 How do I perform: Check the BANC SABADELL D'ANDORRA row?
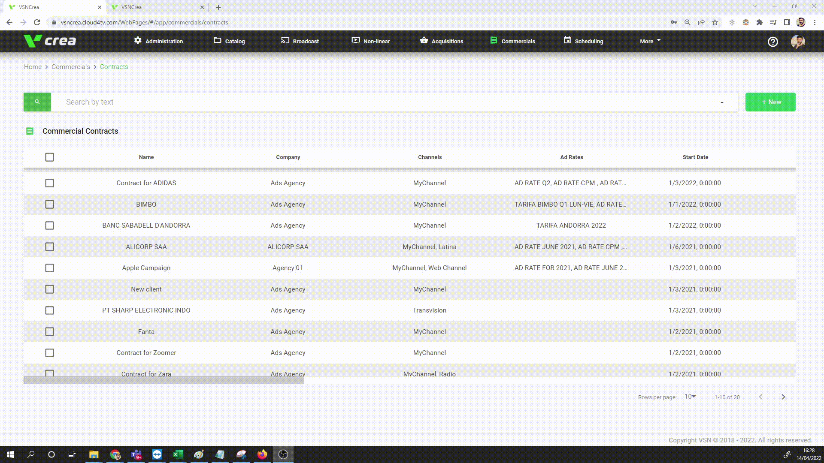click(x=50, y=225)
